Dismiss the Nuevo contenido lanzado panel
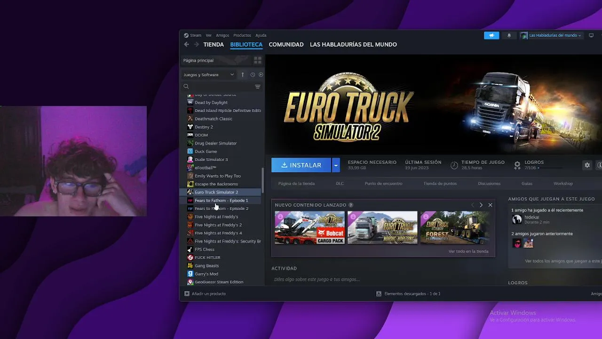 coord(490,205)
